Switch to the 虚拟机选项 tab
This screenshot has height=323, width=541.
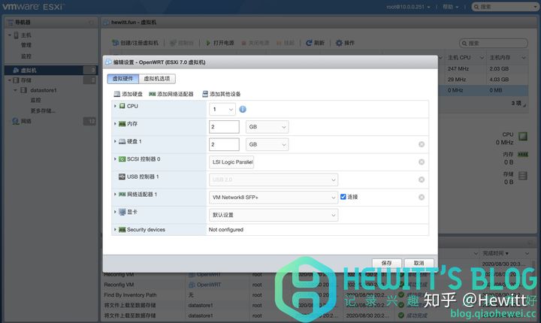158,78
